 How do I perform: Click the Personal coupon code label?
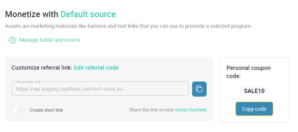(x=249, y=72)
